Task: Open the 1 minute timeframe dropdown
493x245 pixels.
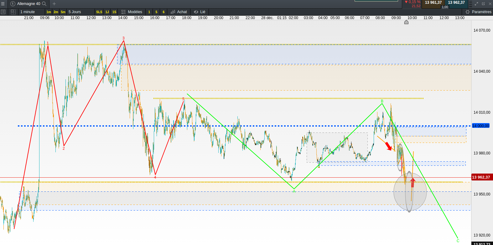Action: pyautogui.click(x=31, y=12)
